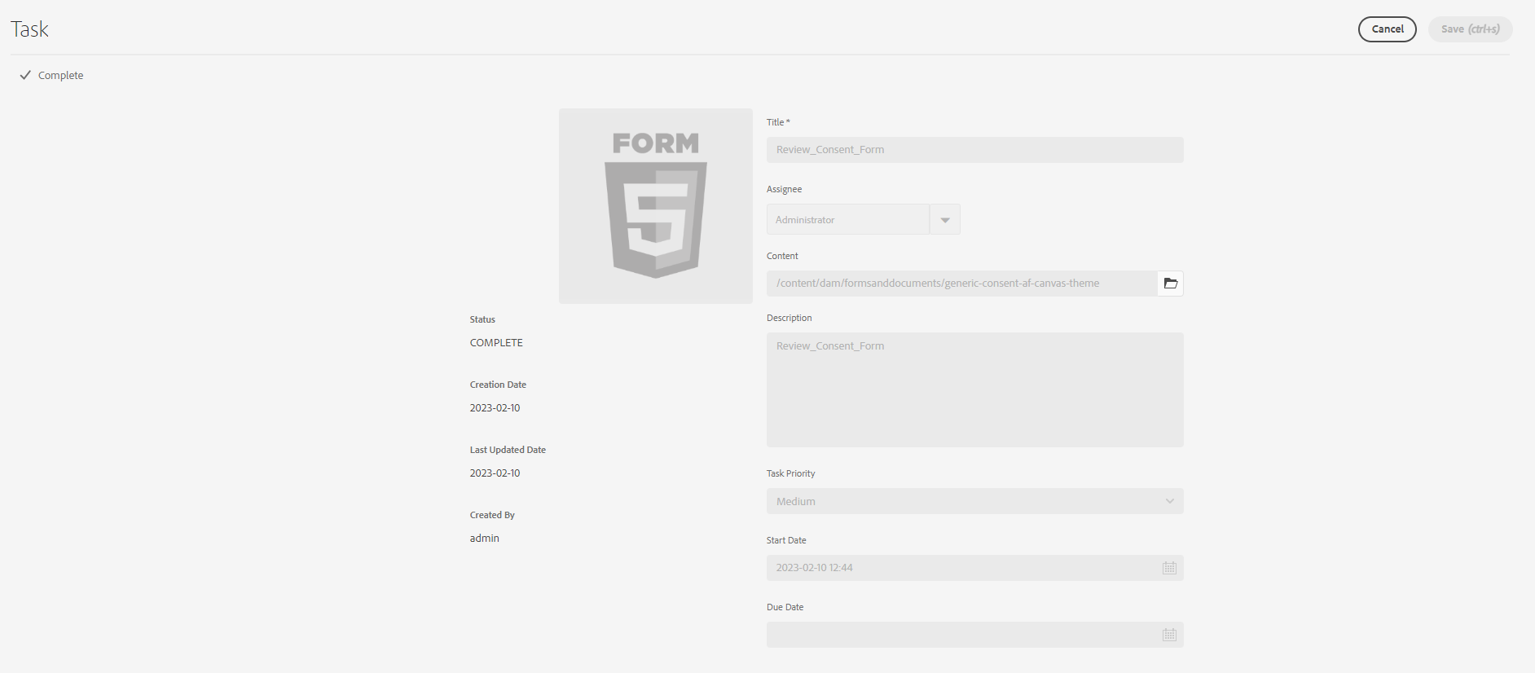Open the Task Priority Medium dropdown

(974, 501)
